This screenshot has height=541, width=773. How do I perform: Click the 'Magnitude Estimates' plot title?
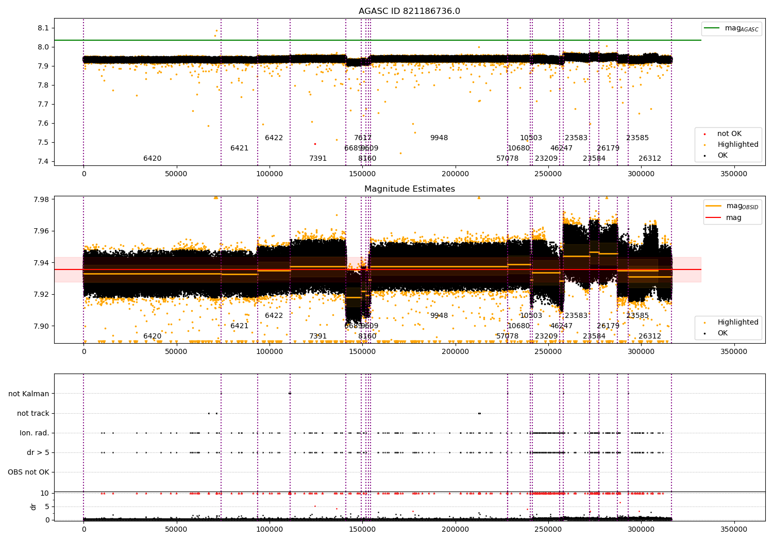point(409,189)
